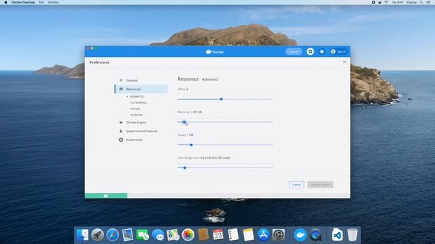435x244 pixels.
Task: Click the Memory slider handle
Action: click(184, 122)
